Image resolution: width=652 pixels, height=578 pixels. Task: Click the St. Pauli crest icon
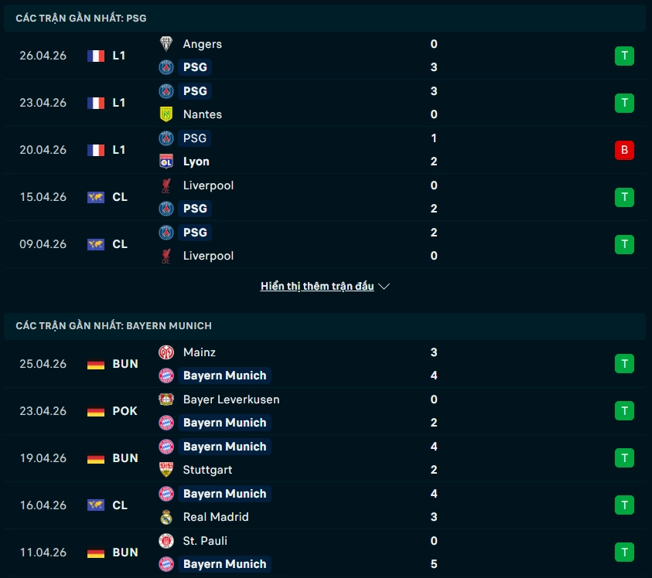[166, 541]
